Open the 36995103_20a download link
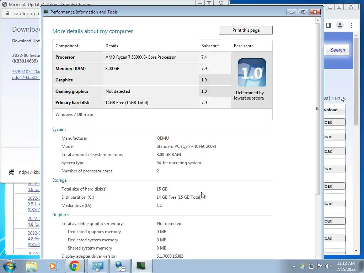Viewport: 364px width, 273px height. point(26,72)
